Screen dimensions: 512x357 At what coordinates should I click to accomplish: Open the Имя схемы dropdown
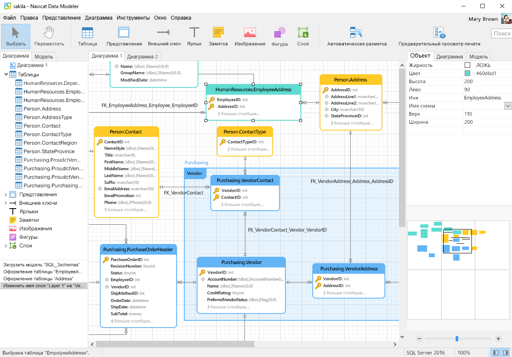(508, 106)
